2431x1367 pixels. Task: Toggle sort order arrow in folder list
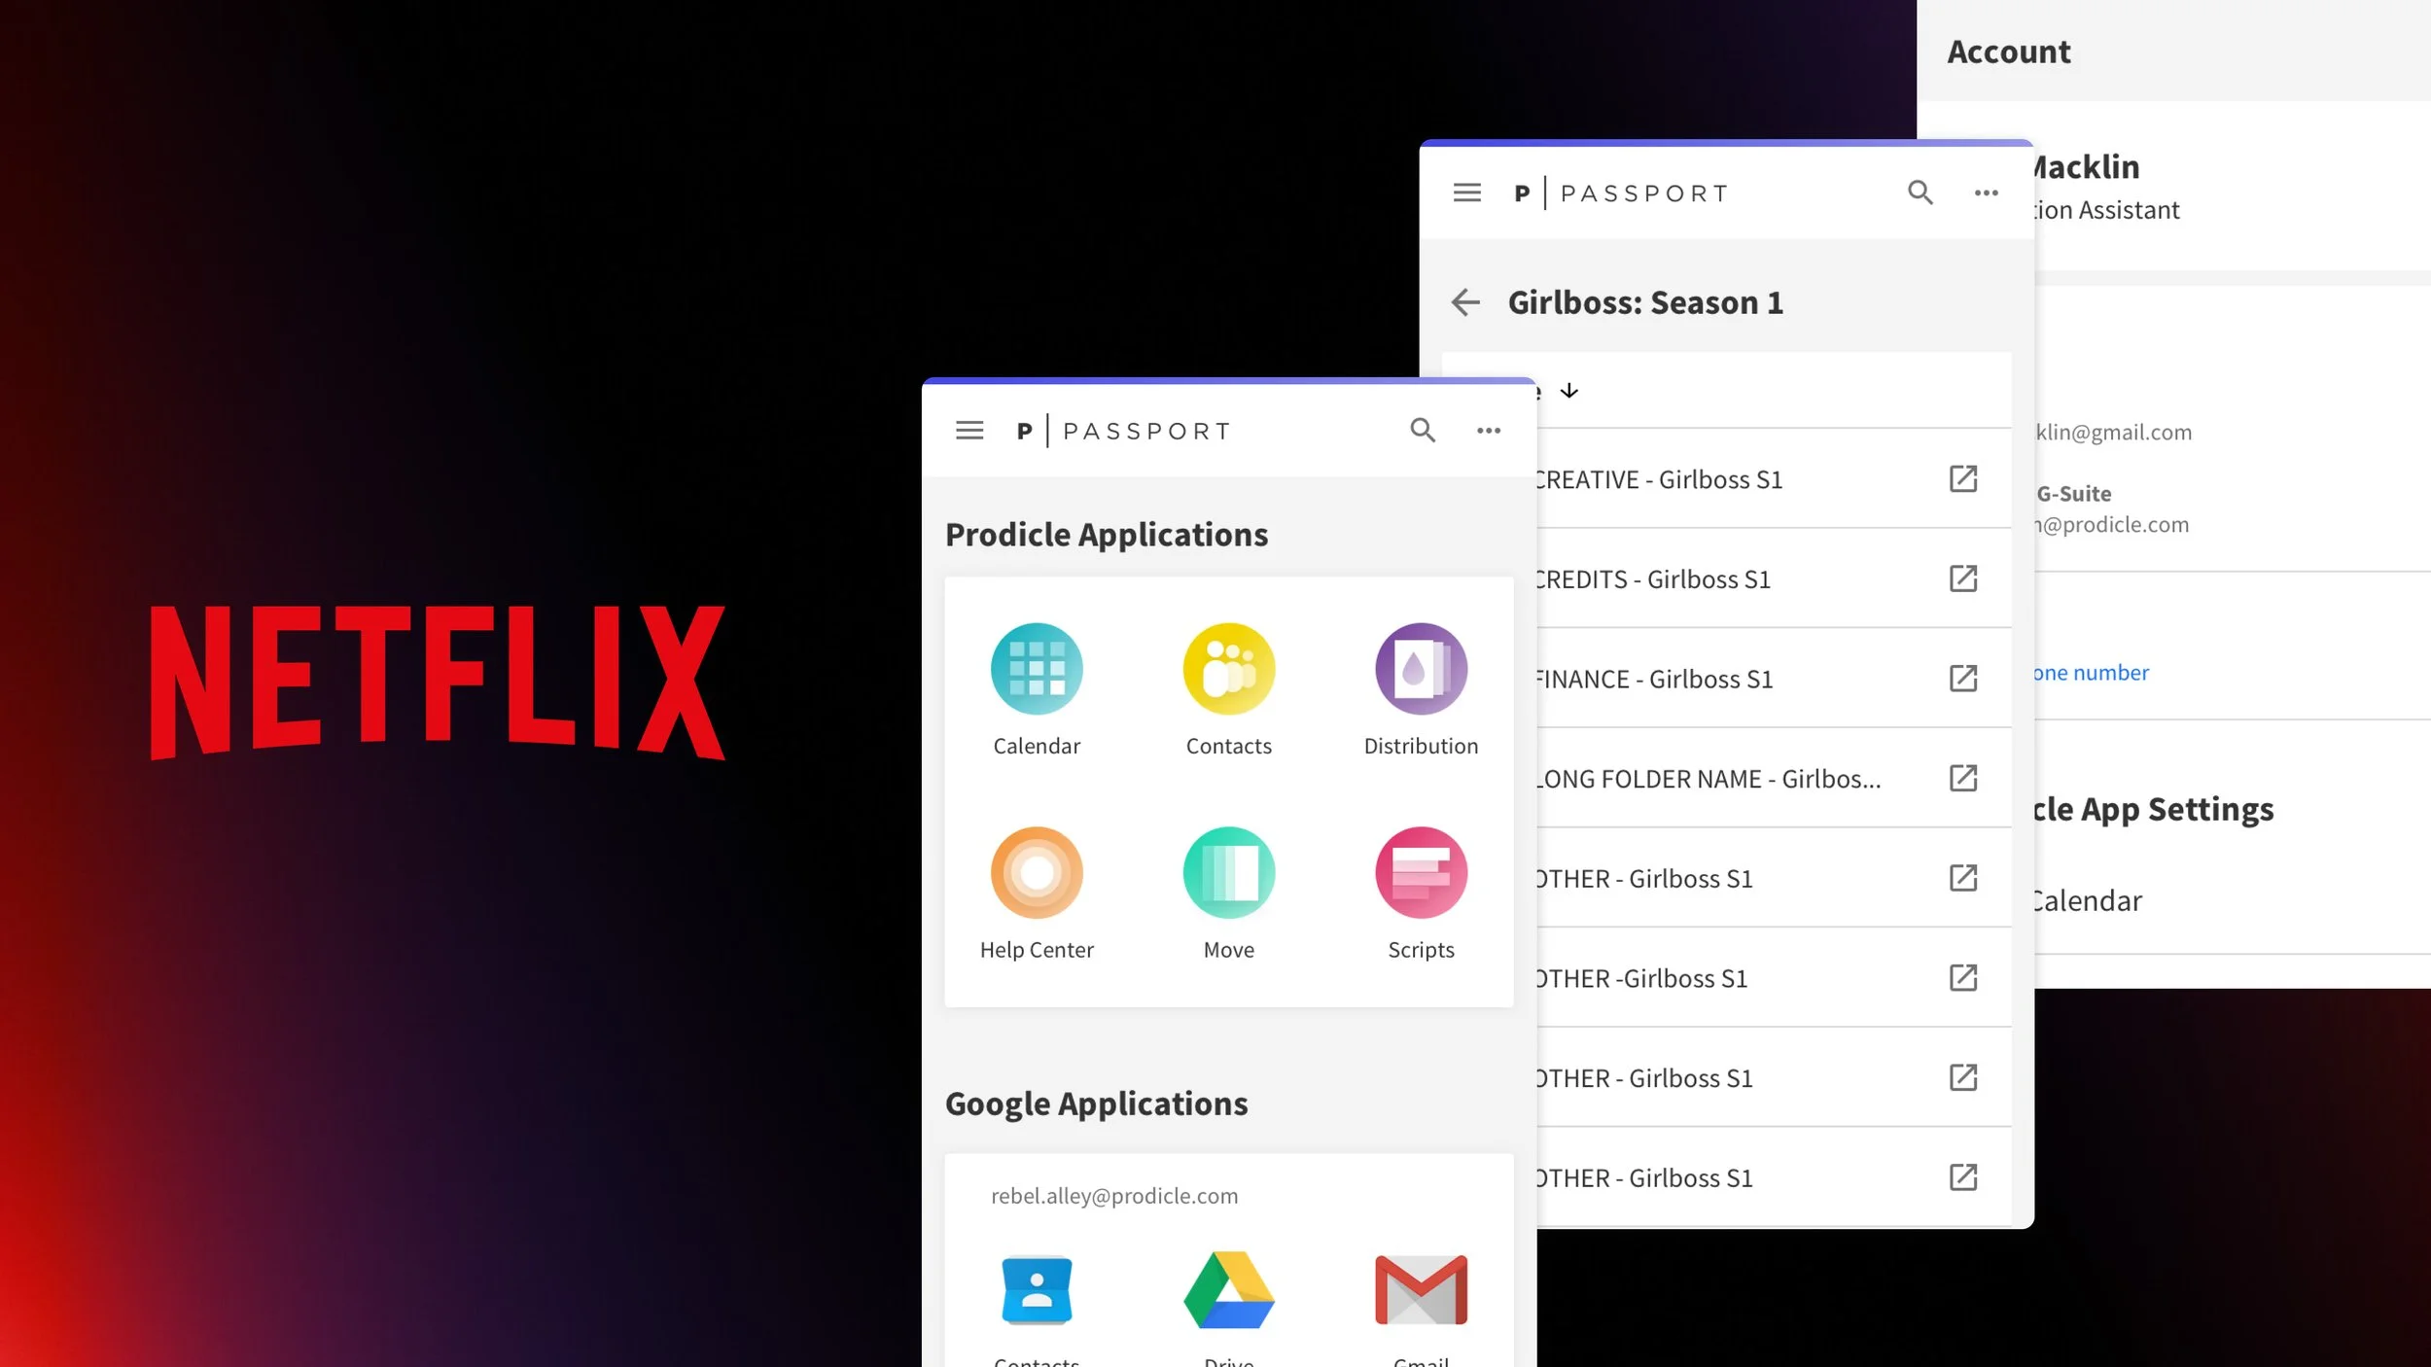1569,391
